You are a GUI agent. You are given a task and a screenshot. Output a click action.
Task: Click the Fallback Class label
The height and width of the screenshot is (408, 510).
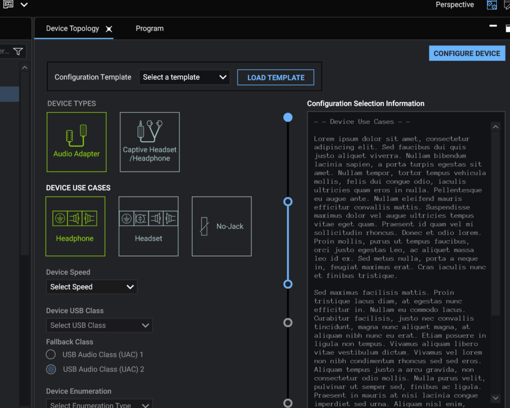click(70, 342)
